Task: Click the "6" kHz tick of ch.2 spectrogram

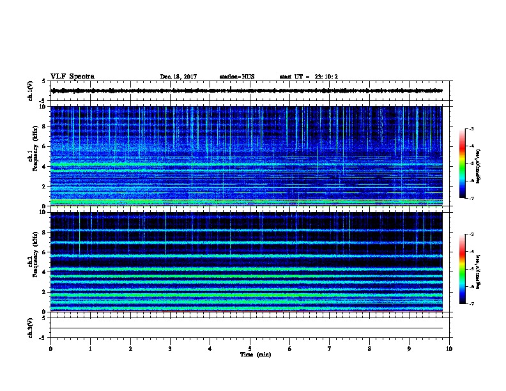Action: pos(44,252)
